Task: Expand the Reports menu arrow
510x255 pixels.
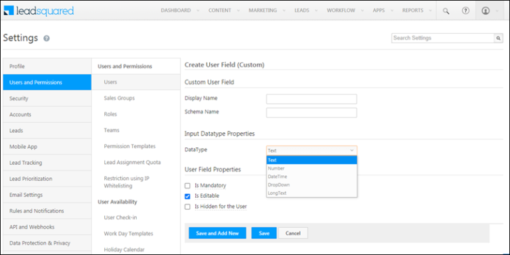Action: (x=430, y=11)
